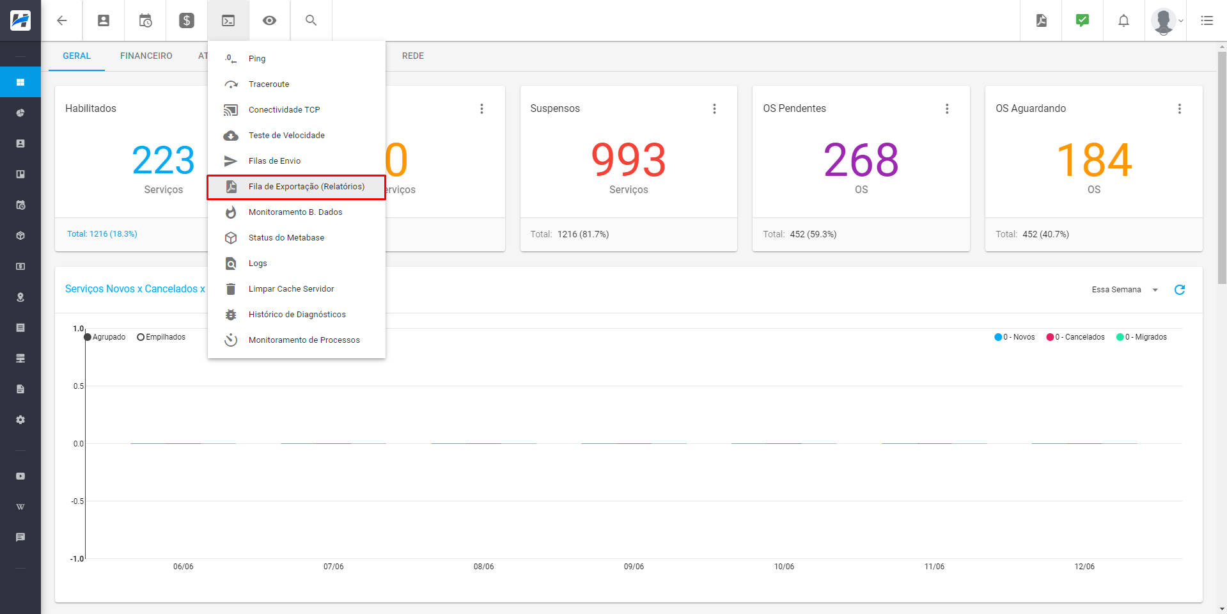Click Total: 1216 (18.3%) link
This screenshot has width=1227, height=614.
coord(102,234)
